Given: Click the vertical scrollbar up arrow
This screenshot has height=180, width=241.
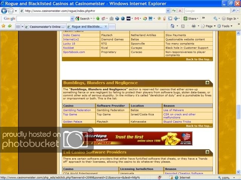Looking at the screenshot, I should 238,33.
